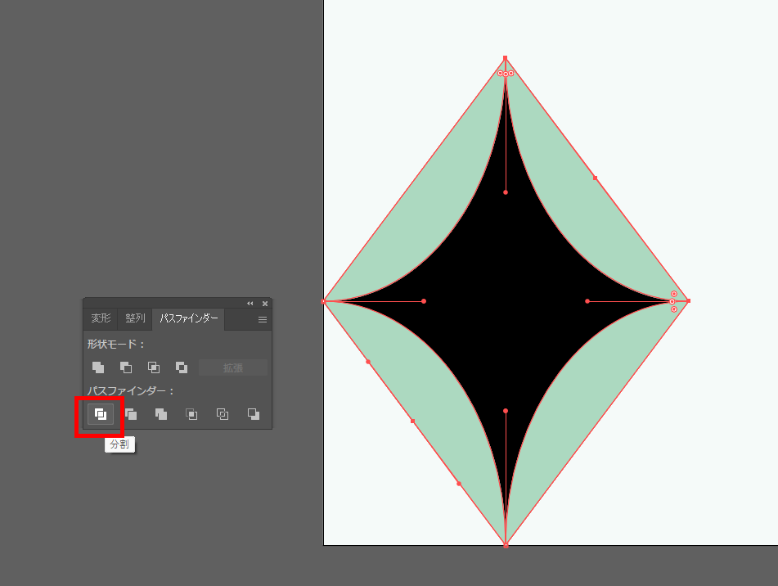Switch to the 変形 tab

(101, 318)
